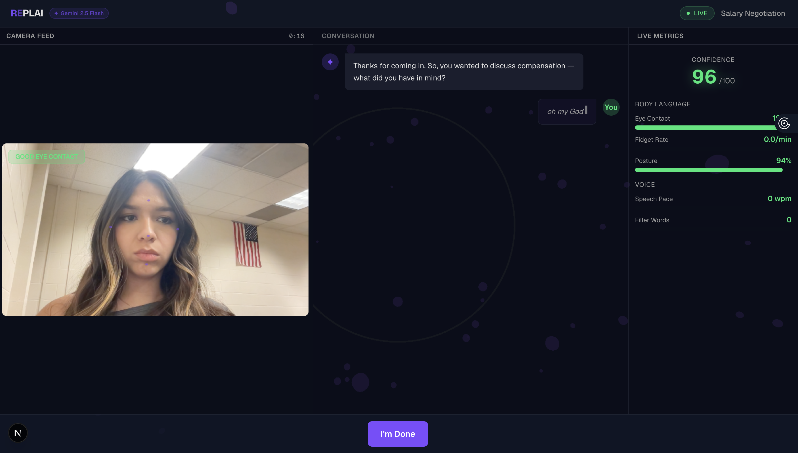Click the floating spiral overlay icon
Image resolution: width=798 pixels, height=453 pixels.
click(x=784, y=123)
